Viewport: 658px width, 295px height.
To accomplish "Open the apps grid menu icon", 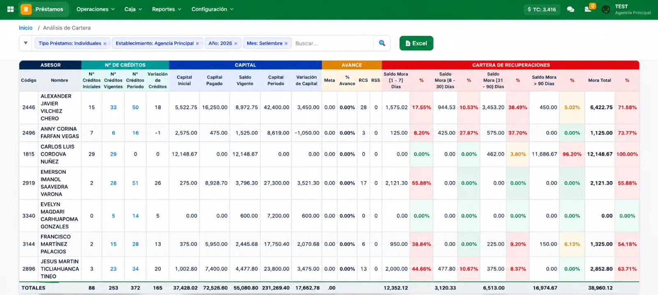I will click(11, 9).
